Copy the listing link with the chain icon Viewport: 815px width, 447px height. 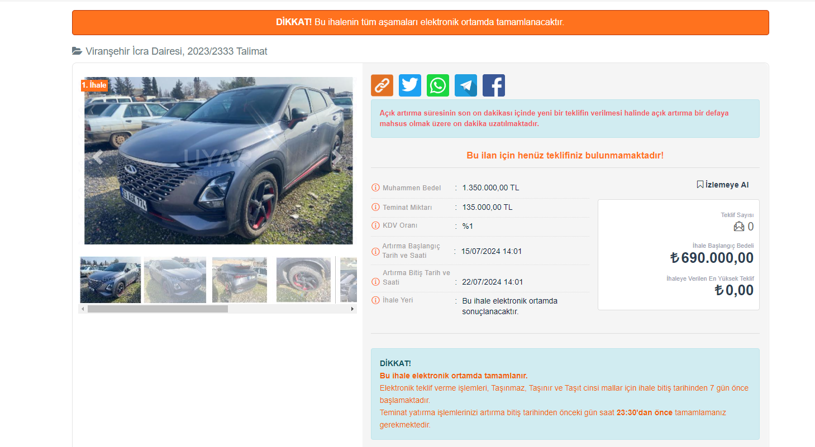tap(382, 85)
